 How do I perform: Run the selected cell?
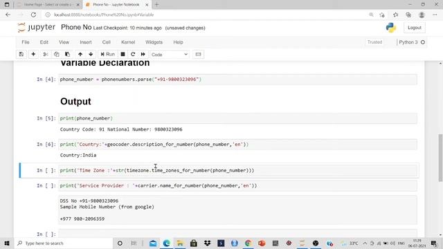[x=108, y=54]
